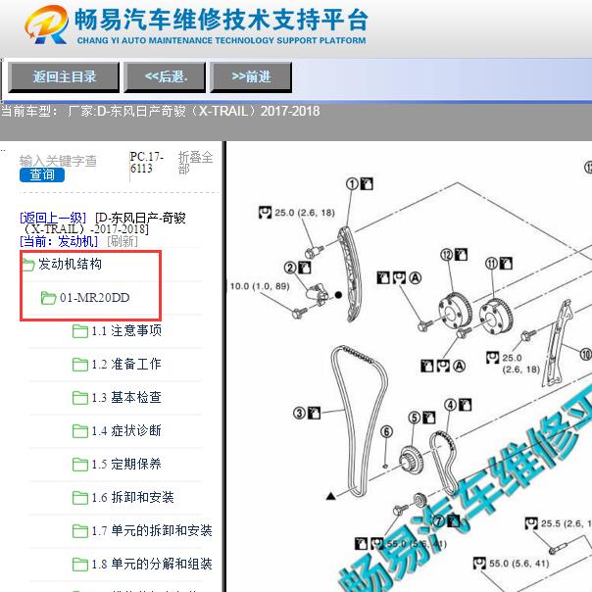Click the folder icon beside 1.5 定期保养
Viewport: 592px width, 592px height.
point(79,464)
